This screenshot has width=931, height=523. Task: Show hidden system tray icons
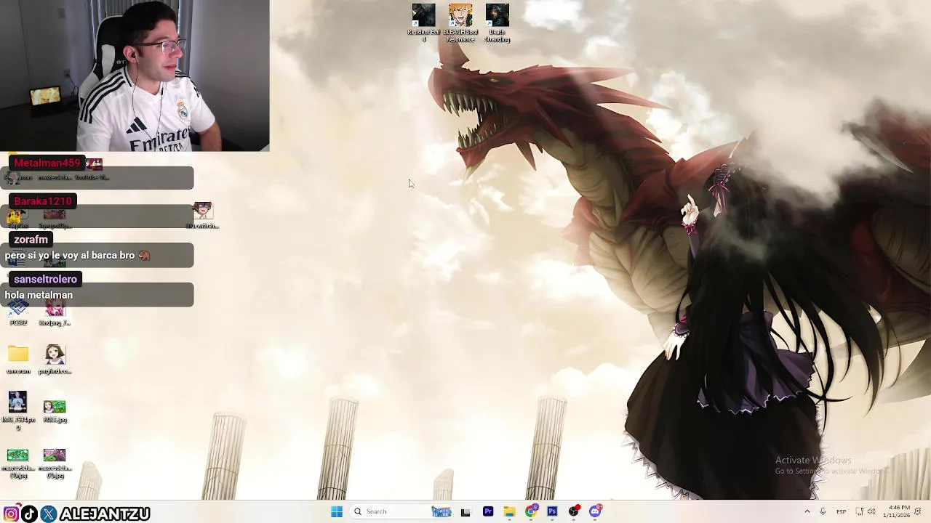point(807,511)
